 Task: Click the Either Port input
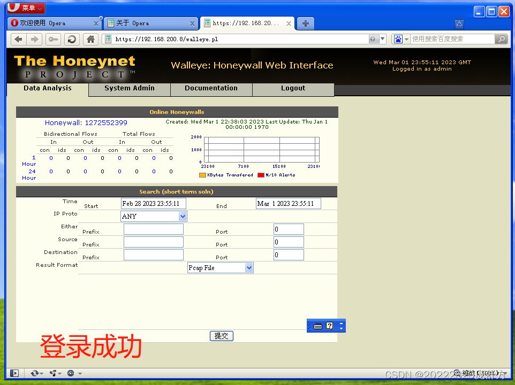click(289, 229)
